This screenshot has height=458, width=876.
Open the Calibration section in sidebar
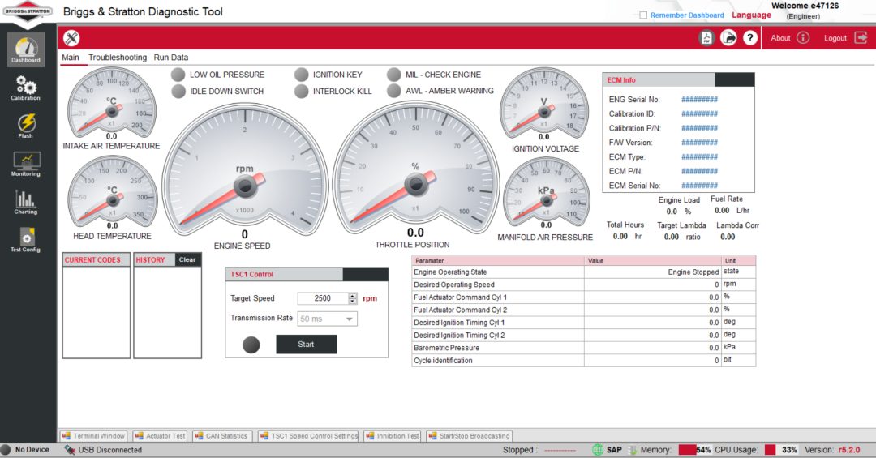click(26, 88)
